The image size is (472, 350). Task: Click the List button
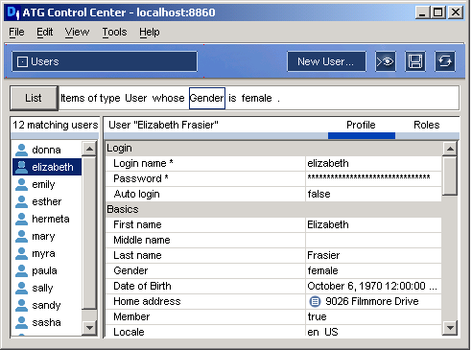(34, 98)
